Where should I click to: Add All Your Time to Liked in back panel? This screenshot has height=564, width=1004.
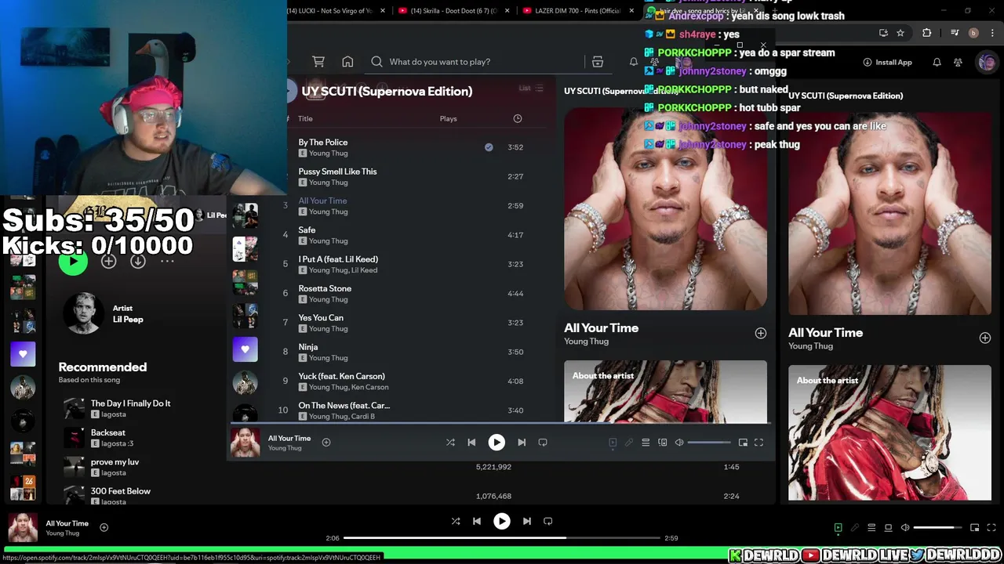tap(984, 338)
